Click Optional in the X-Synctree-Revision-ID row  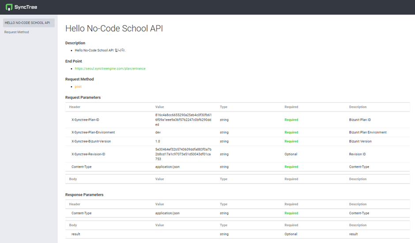click(x=291, y=154)
